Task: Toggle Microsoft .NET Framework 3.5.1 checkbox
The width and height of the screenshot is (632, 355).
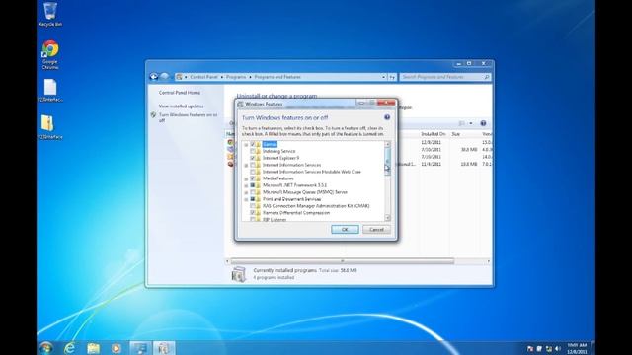Action: tap(253, 185)
